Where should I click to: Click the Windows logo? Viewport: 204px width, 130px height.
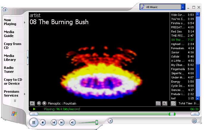click(14, 114)
